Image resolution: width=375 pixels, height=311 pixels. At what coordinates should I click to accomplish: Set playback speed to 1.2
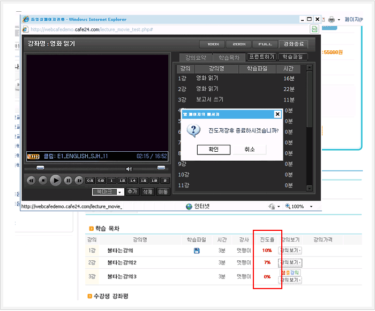click(122, 181)
